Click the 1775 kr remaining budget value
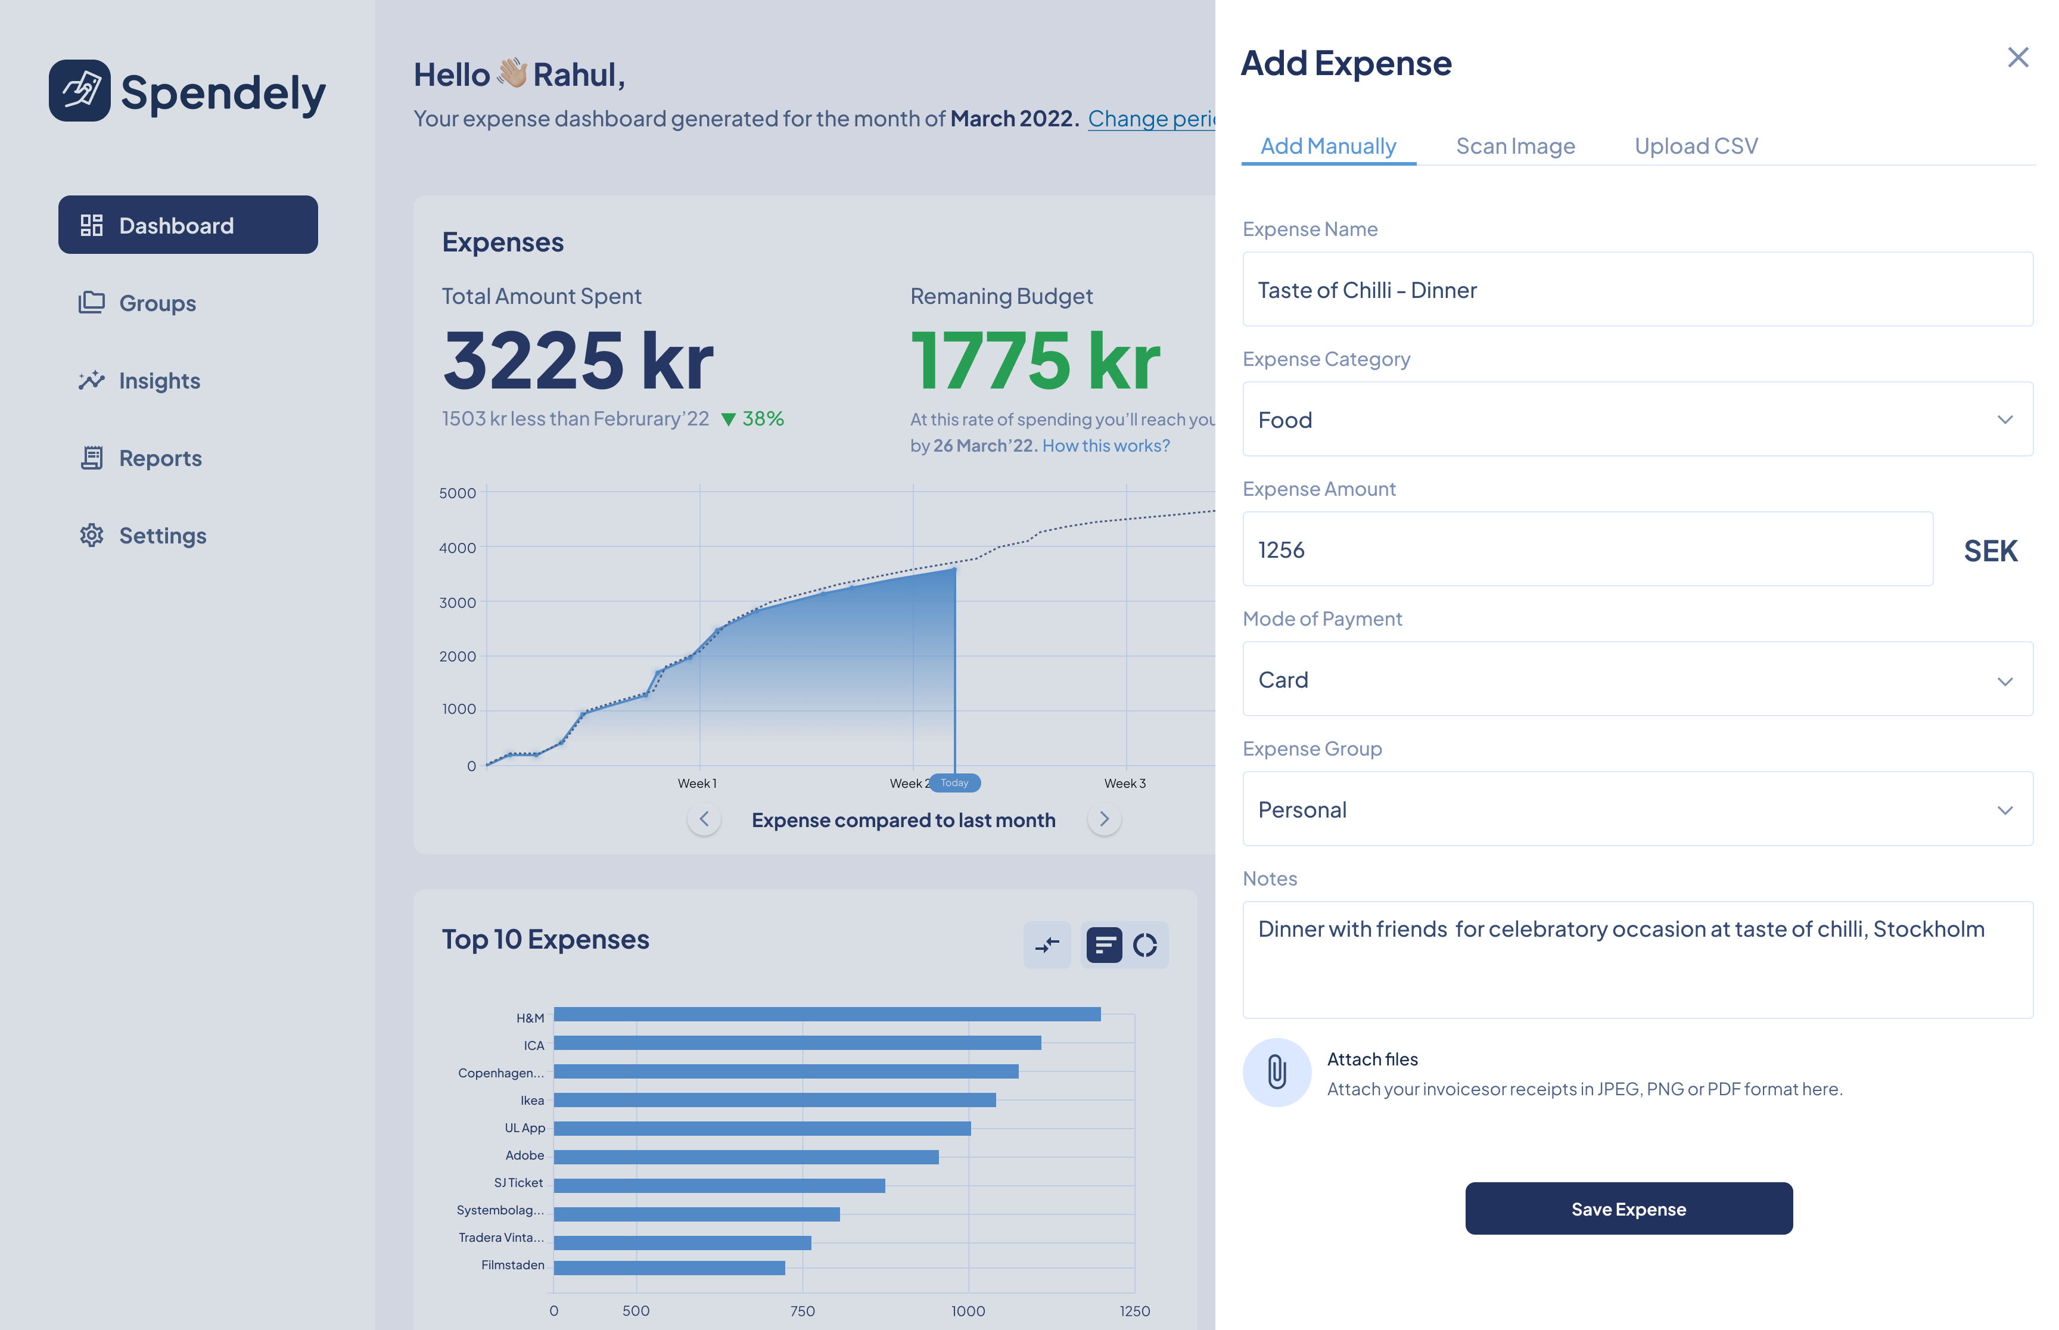 [1035, 361]
